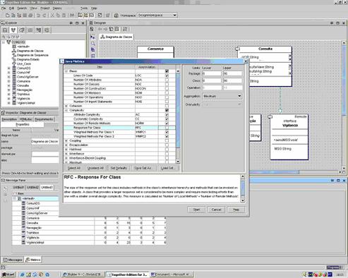Toggle the Coupling category checkbox
This screenshot has width=348, height=278.
coord(167,140)
